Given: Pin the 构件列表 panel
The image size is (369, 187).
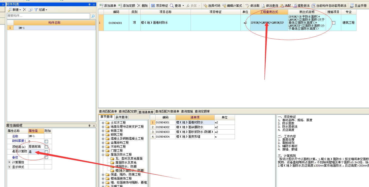Looking at the screenshot, I should click(x=90, y=4).
